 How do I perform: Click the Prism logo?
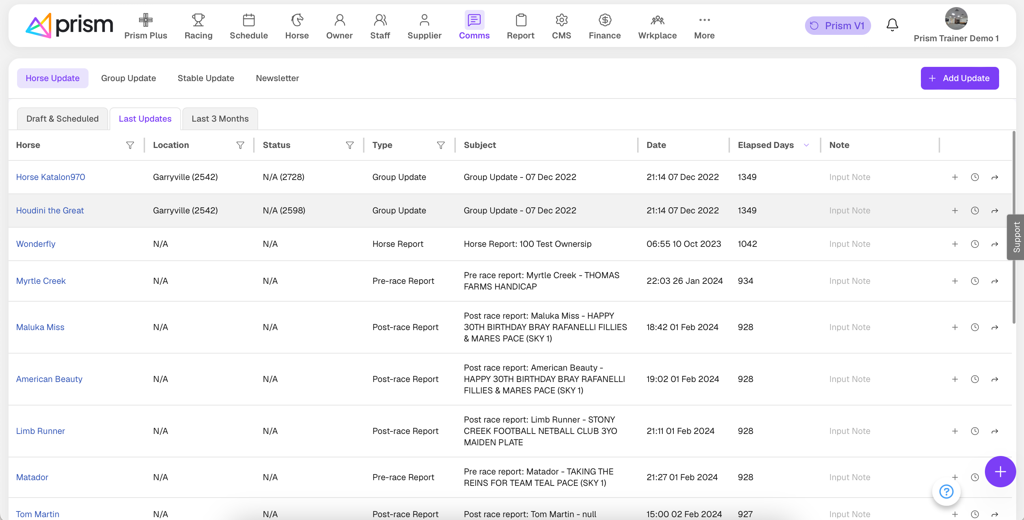coord(69,26)
